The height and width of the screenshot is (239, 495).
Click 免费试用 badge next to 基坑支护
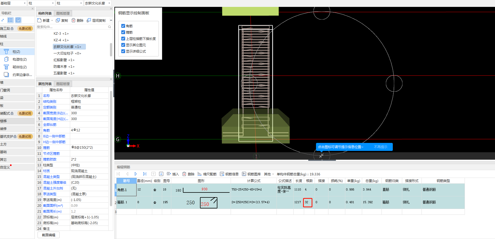tap(25, 137)
